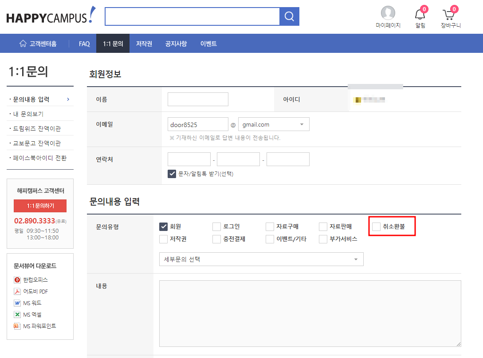This screenshot has width=483, height=358.
Task: Uncheck the 회원 inquiry type checkbox
Action: [x=163, y=227]
